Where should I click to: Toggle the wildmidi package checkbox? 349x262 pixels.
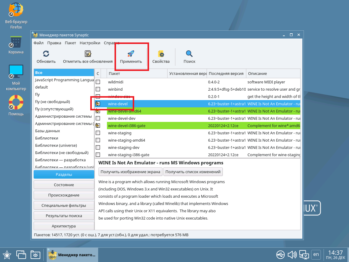(98, 82)
